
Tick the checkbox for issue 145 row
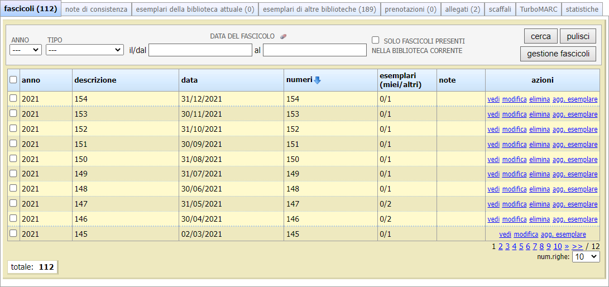pos(13,233)
